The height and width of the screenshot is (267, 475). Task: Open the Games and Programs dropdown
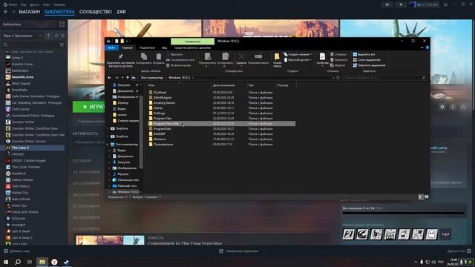click(22, 36)
